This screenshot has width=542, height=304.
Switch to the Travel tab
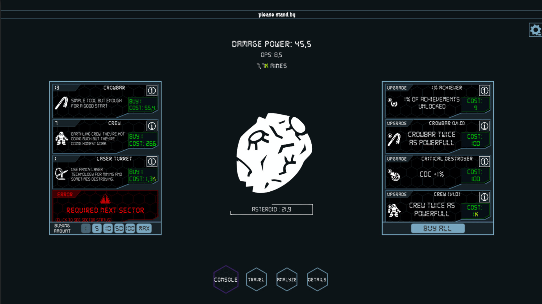[x=256, y=279]
